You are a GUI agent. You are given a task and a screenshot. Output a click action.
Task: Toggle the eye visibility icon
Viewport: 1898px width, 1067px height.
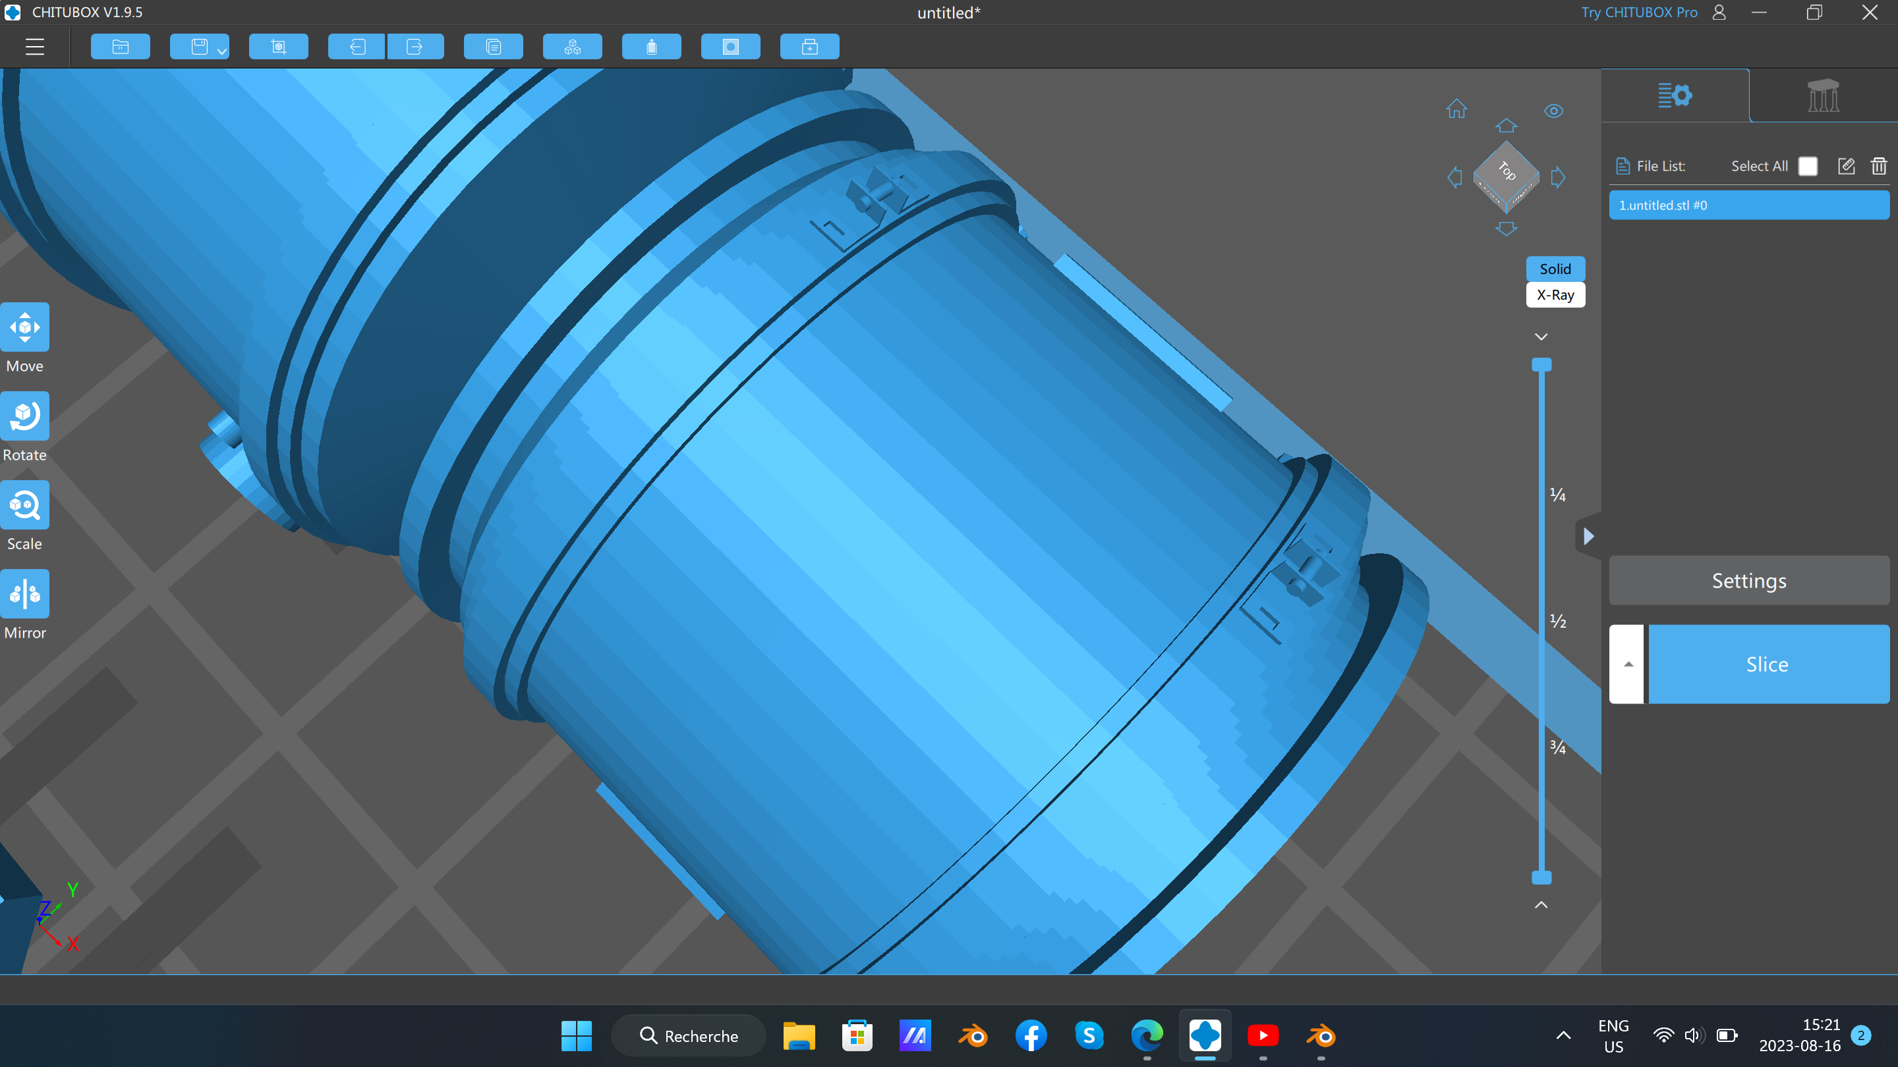pyautogui.click(x=1553, y=111)
